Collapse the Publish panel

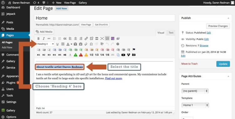pyautogui.click(x=228, y=18)
